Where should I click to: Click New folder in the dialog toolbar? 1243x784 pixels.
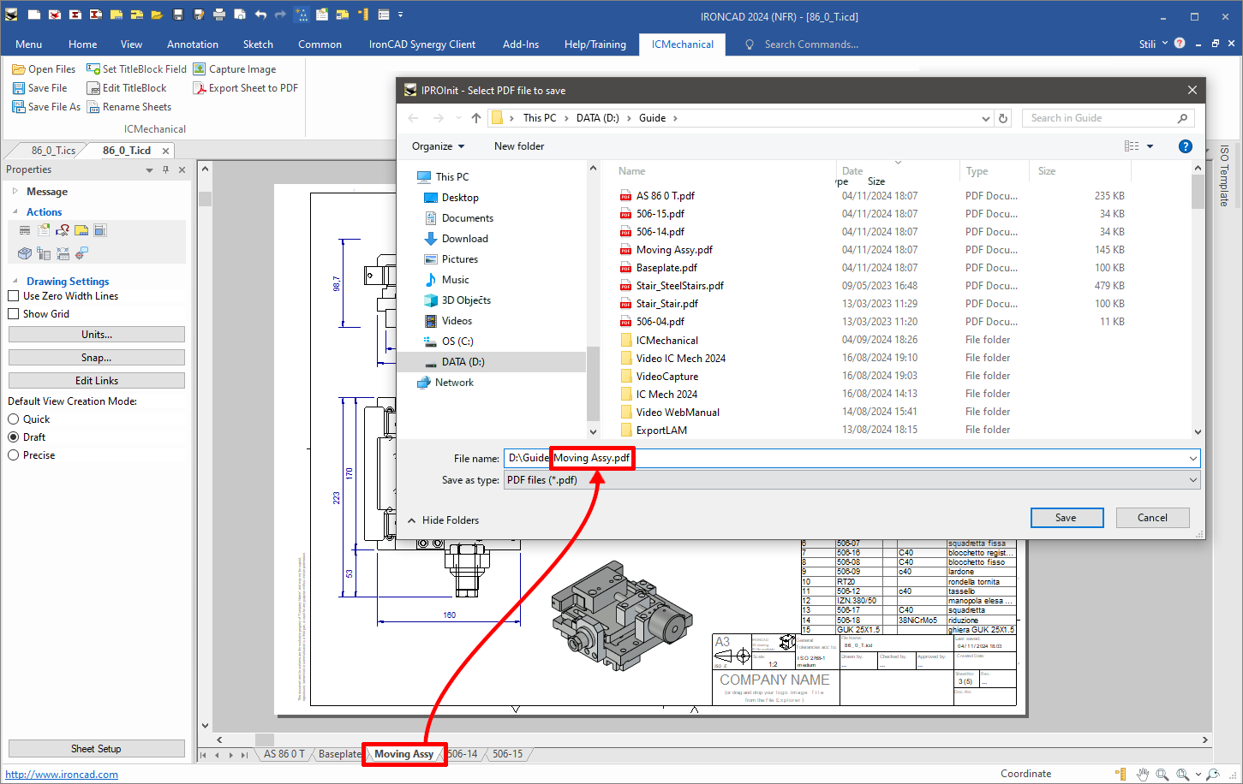[x=519, y=146]
